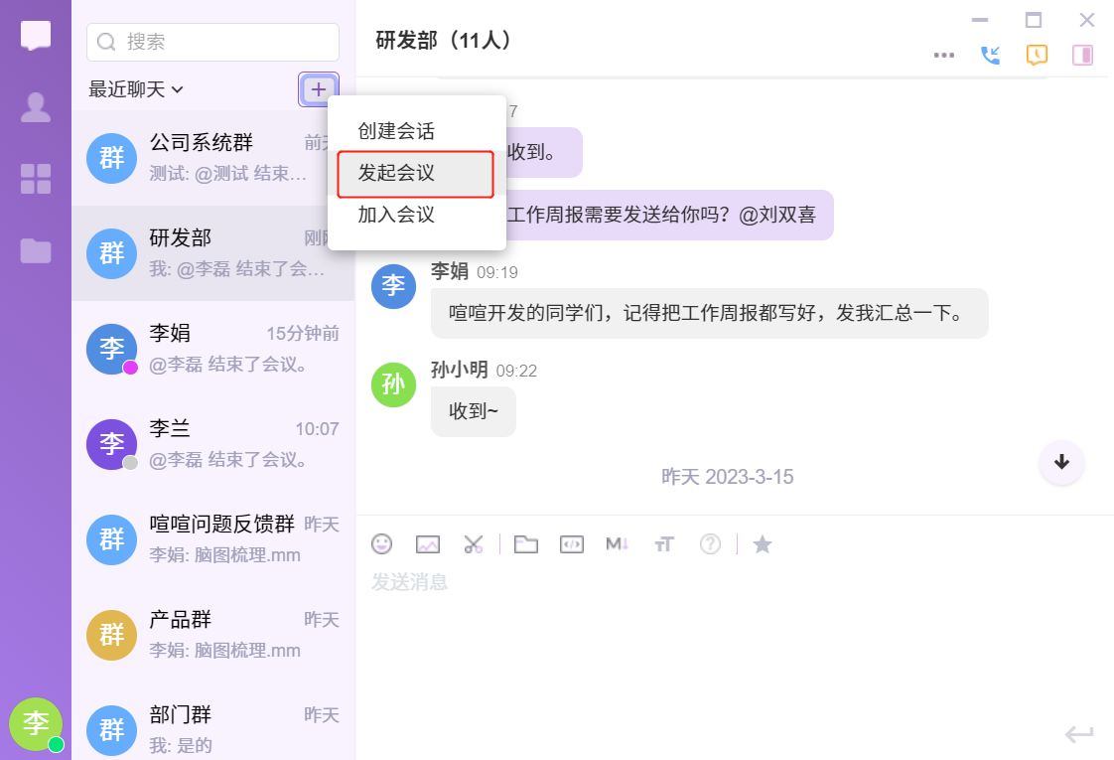Open the three-dot more options menu
Viewport: 1114px width, 760px height.
point(944,56)
